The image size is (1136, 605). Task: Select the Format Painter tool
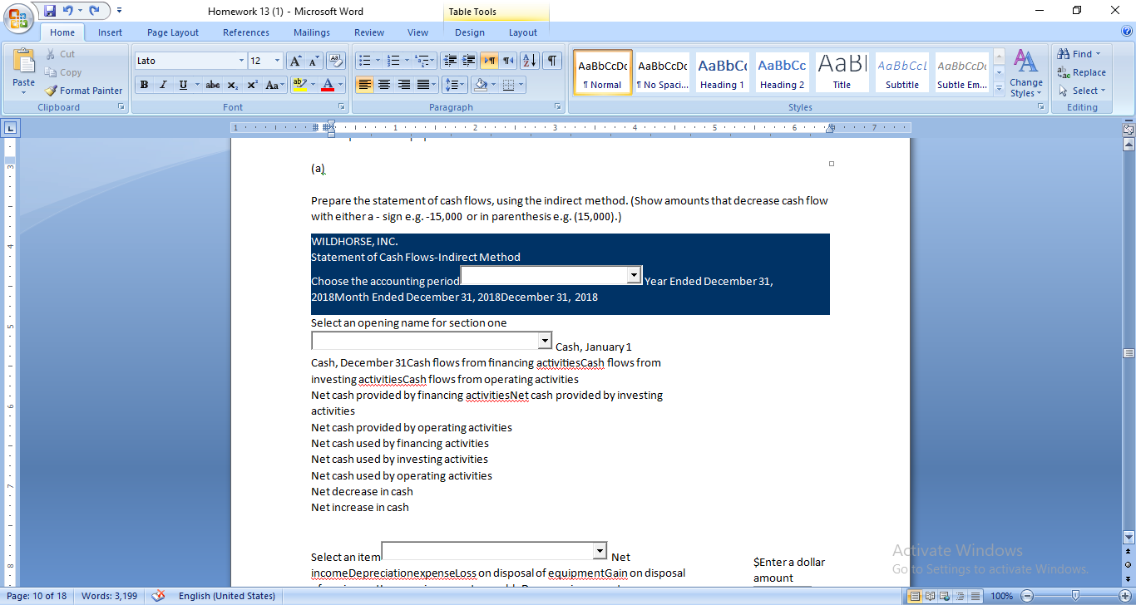(x=83, y=91)
